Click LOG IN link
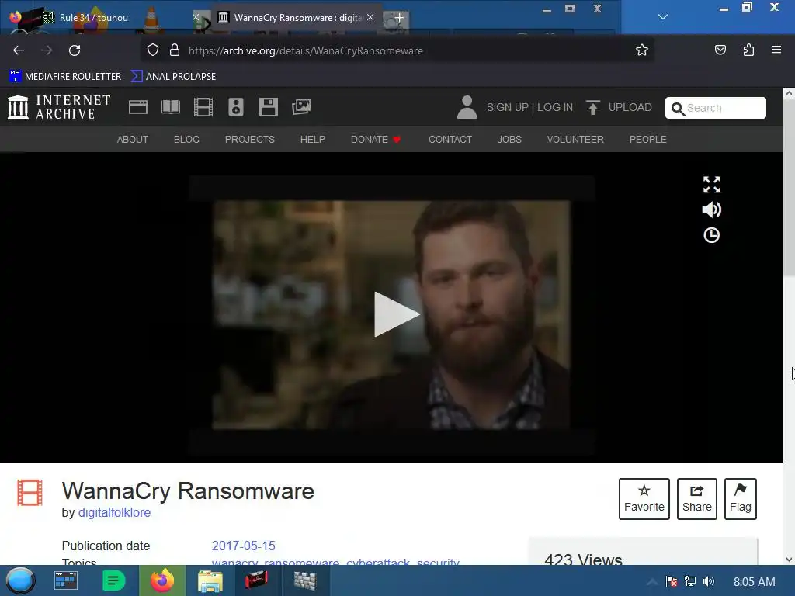Viewport: 795px width, 596px height. tap(555, 107)
